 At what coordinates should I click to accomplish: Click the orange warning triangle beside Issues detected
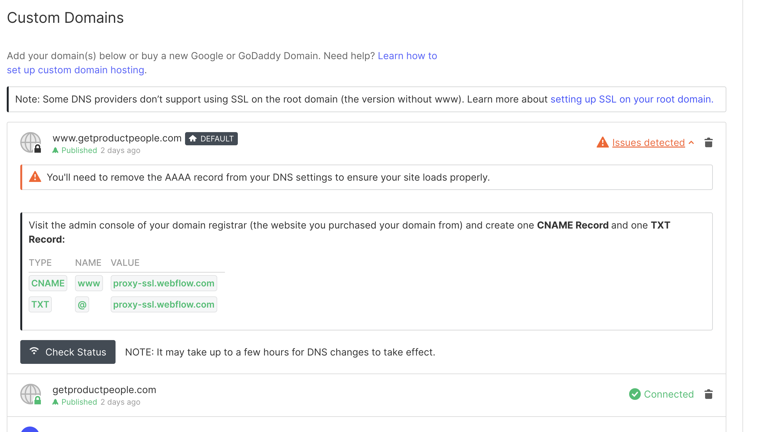(x=602, y=142)
